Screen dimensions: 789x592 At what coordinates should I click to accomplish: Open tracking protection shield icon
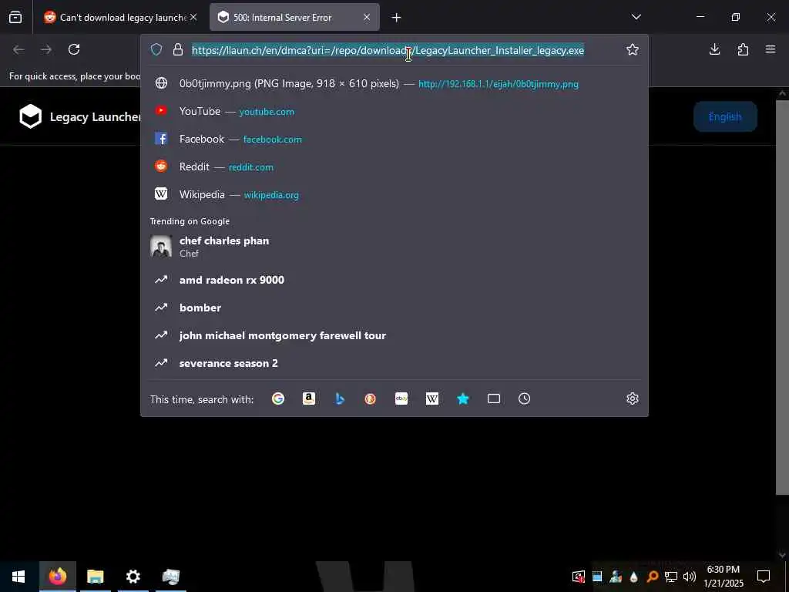pyautogui.click(x=156, y=49)
